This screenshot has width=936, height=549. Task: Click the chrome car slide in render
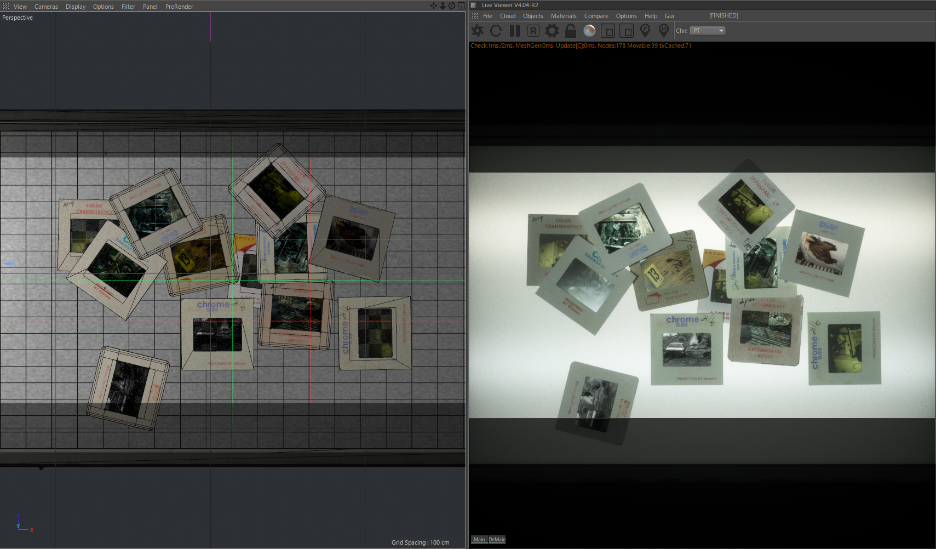coord(687,348)
